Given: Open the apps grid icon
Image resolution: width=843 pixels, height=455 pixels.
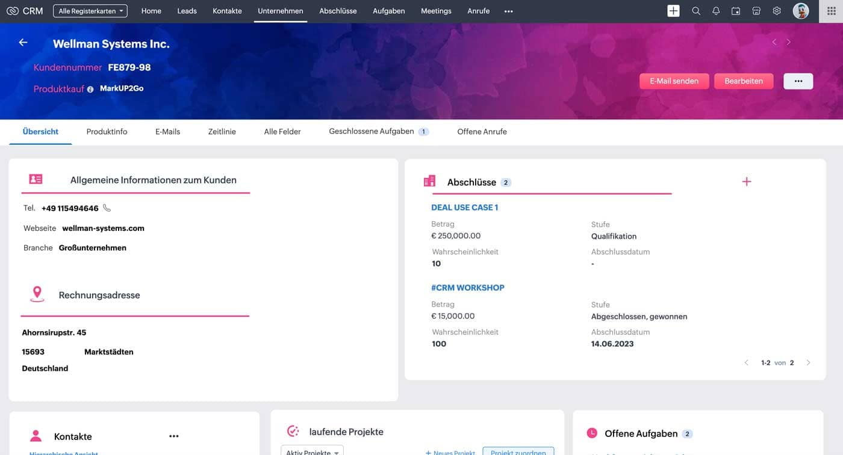Looking at the screenshot, I should click(x=832, y=11).
